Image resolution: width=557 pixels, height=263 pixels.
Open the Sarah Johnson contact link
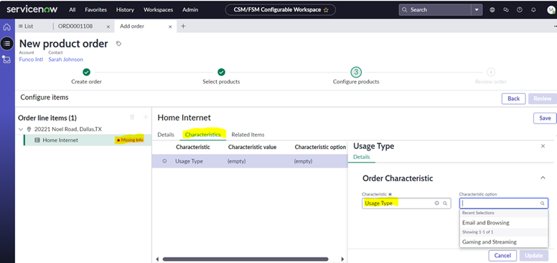click(66, 59)
